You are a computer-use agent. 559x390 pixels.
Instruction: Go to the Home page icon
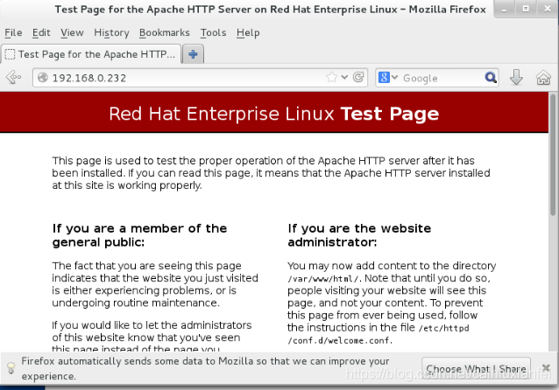[x=543, y=77]
